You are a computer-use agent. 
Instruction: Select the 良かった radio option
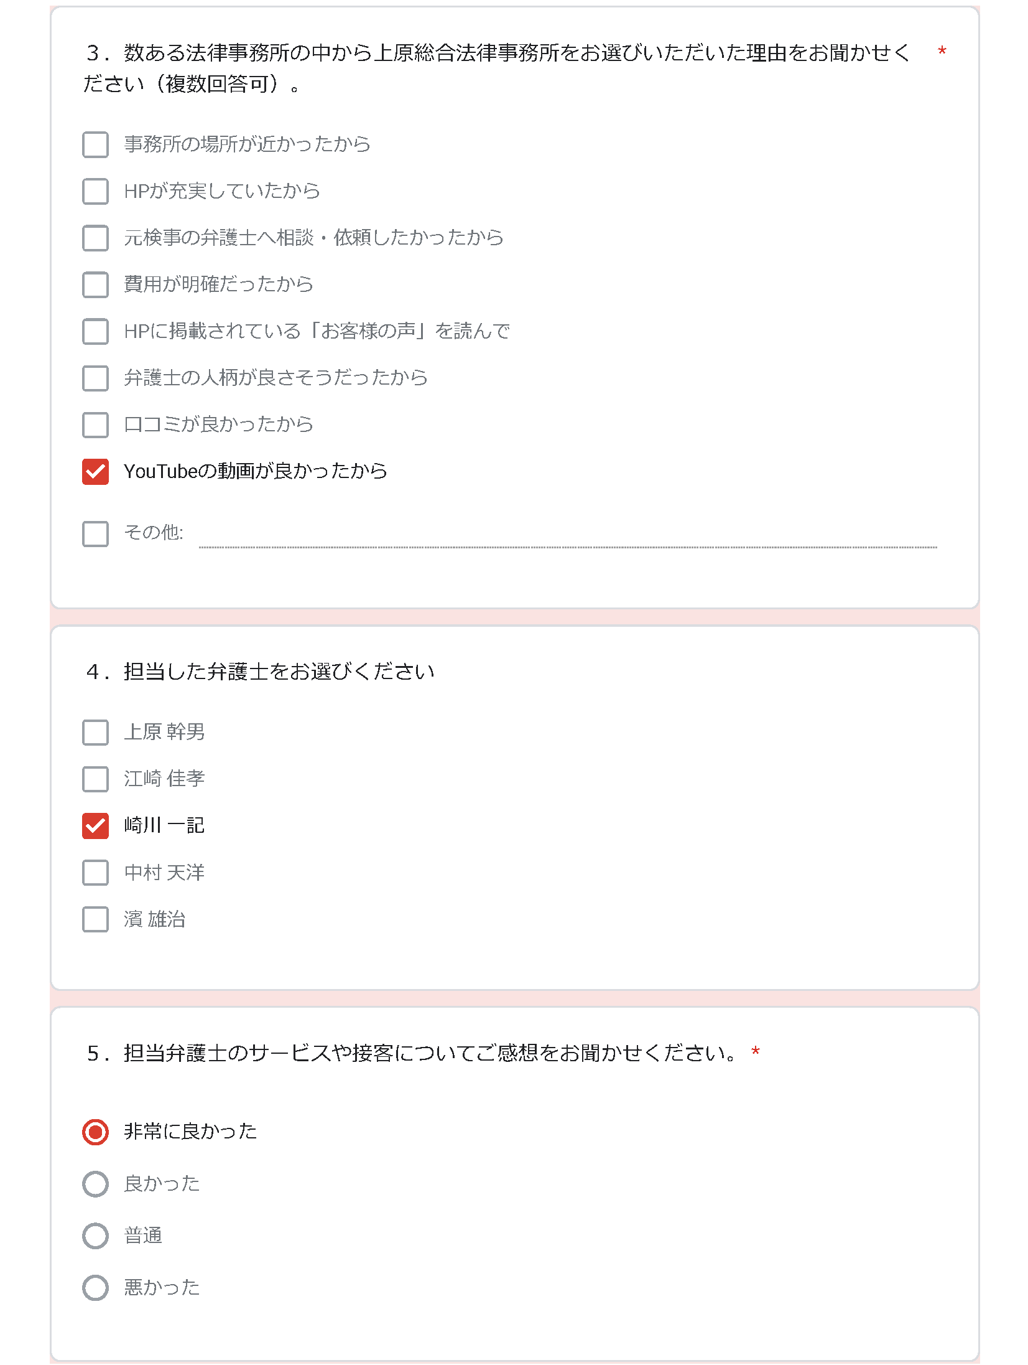tap(95, 1184)
